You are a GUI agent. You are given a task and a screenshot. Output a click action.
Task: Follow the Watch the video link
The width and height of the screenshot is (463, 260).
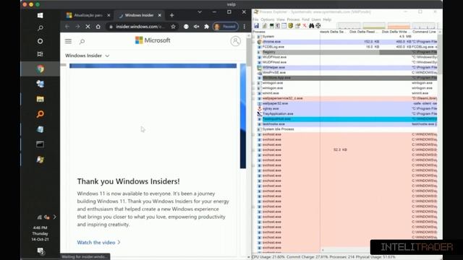pyautogui.click(x=98, y=243)
